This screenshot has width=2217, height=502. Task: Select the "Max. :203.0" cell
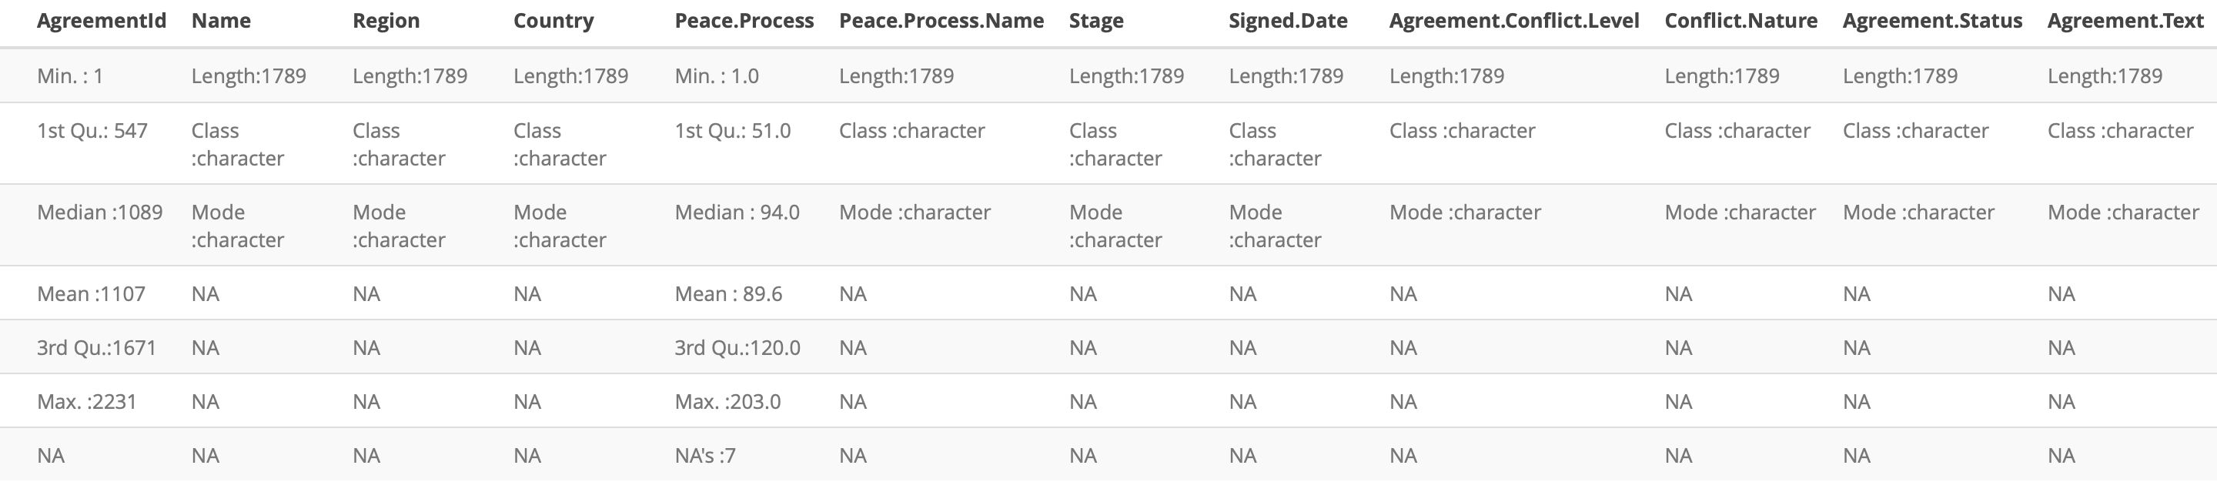(727, 401)
